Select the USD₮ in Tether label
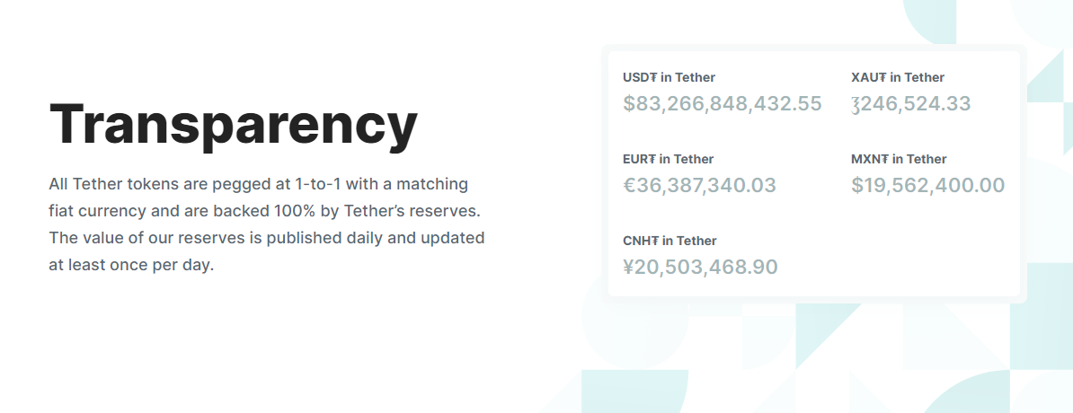Viewport: 1073px width, 413px height. click(669, 77)
